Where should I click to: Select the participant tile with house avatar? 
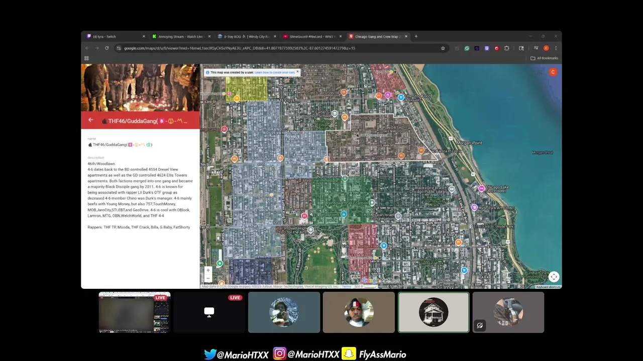point(434,312)
